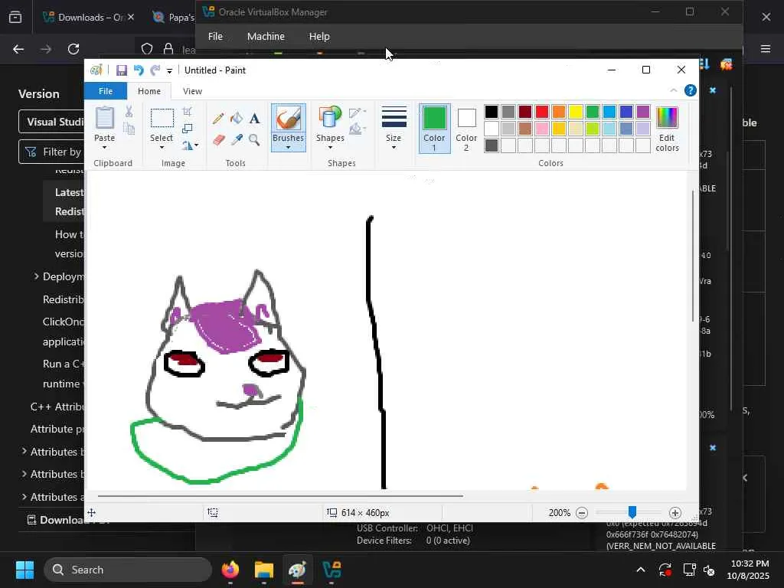The width and height of the screenshot is (784, 588).
Task: Reload the browser page
Action: point(73,49)
